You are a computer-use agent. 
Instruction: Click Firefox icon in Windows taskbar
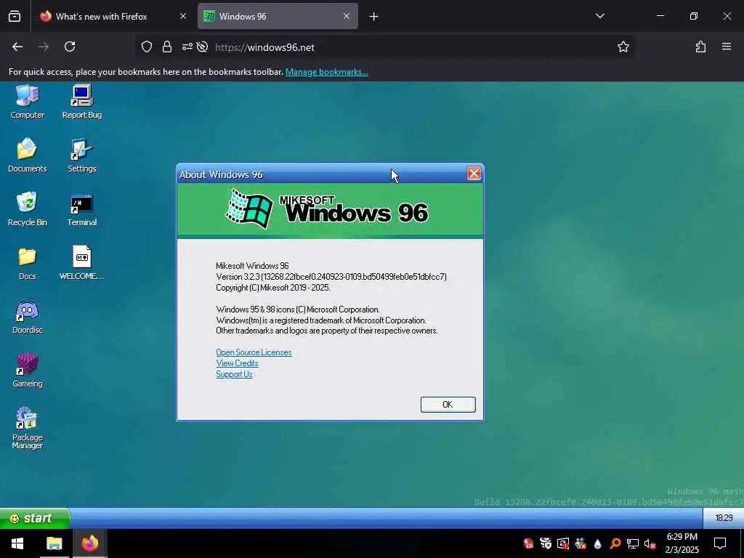pos(89,543)
